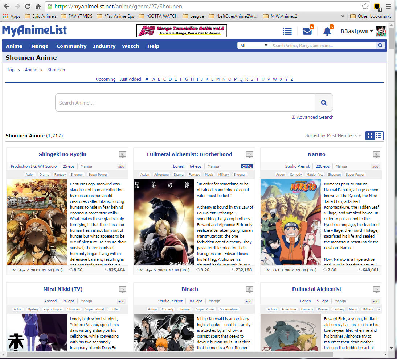This screenshot has height=359, width=397.
Task: Add Bleach to list
Action: point(248,301)
